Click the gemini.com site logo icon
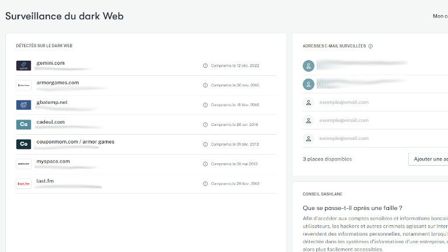The height and width of the screenshot is (252, 448). [23, 65]
